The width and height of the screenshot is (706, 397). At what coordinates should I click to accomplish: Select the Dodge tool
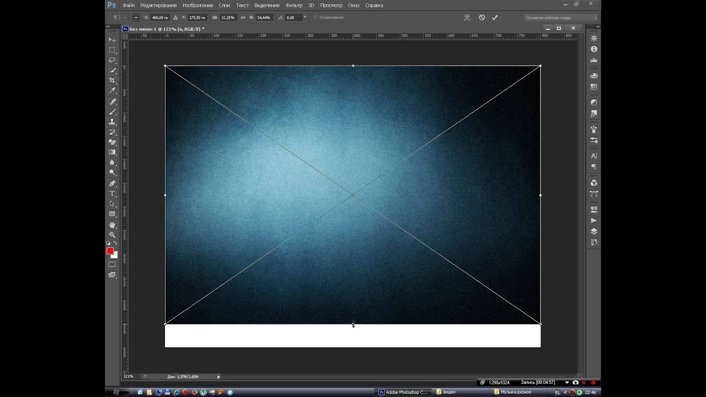click(113, 172)
